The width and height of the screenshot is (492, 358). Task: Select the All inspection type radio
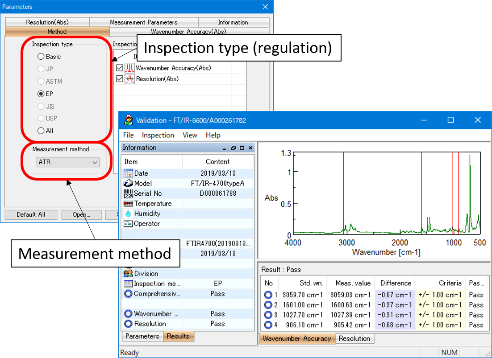(x=41, y=131)
